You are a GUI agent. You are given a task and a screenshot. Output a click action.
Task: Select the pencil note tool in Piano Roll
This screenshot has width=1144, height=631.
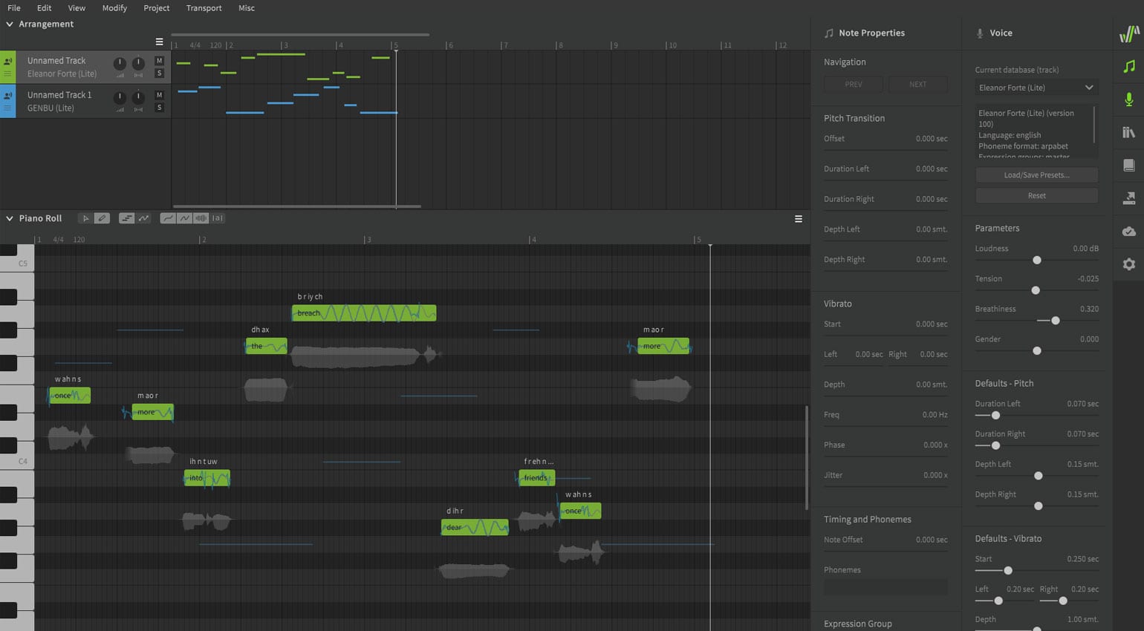point(102,218)
